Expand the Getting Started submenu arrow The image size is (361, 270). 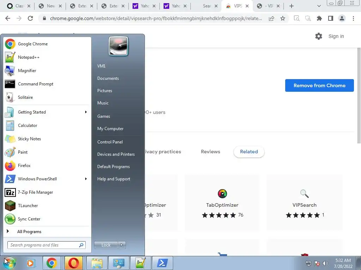[86, 112]
